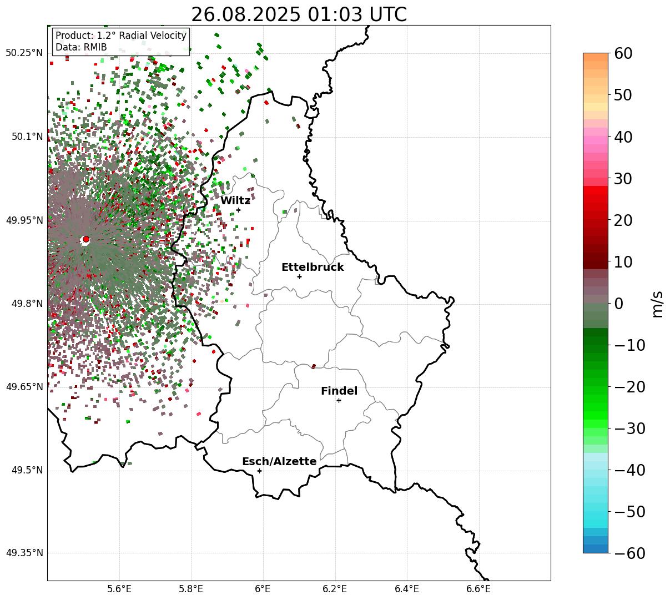Pick the orange top colorbar segment

pyautogui.click(x=596, y=57)
